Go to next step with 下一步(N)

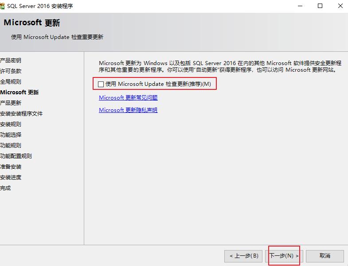(284, 256)
